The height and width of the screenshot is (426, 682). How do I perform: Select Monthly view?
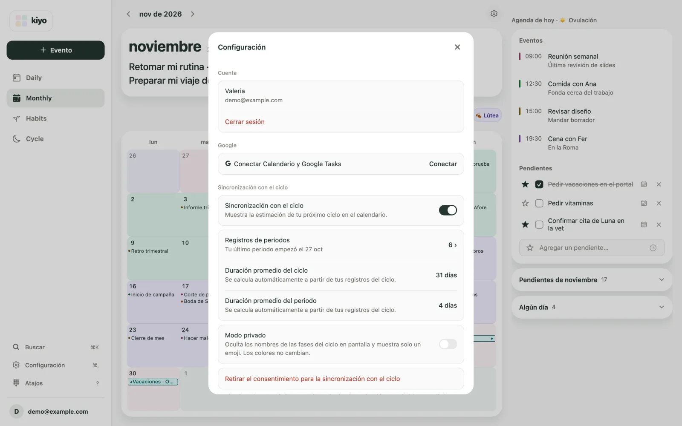click(55, 98)
